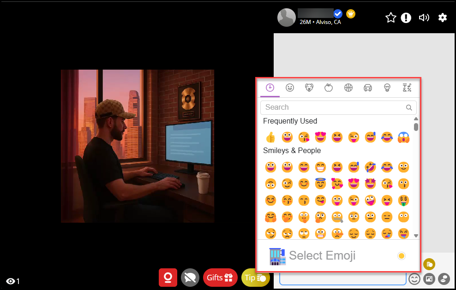This screenshot has height=290, width=456.
Task: Insert the zany crazy face emoji
Action: (x=370, y=200)
